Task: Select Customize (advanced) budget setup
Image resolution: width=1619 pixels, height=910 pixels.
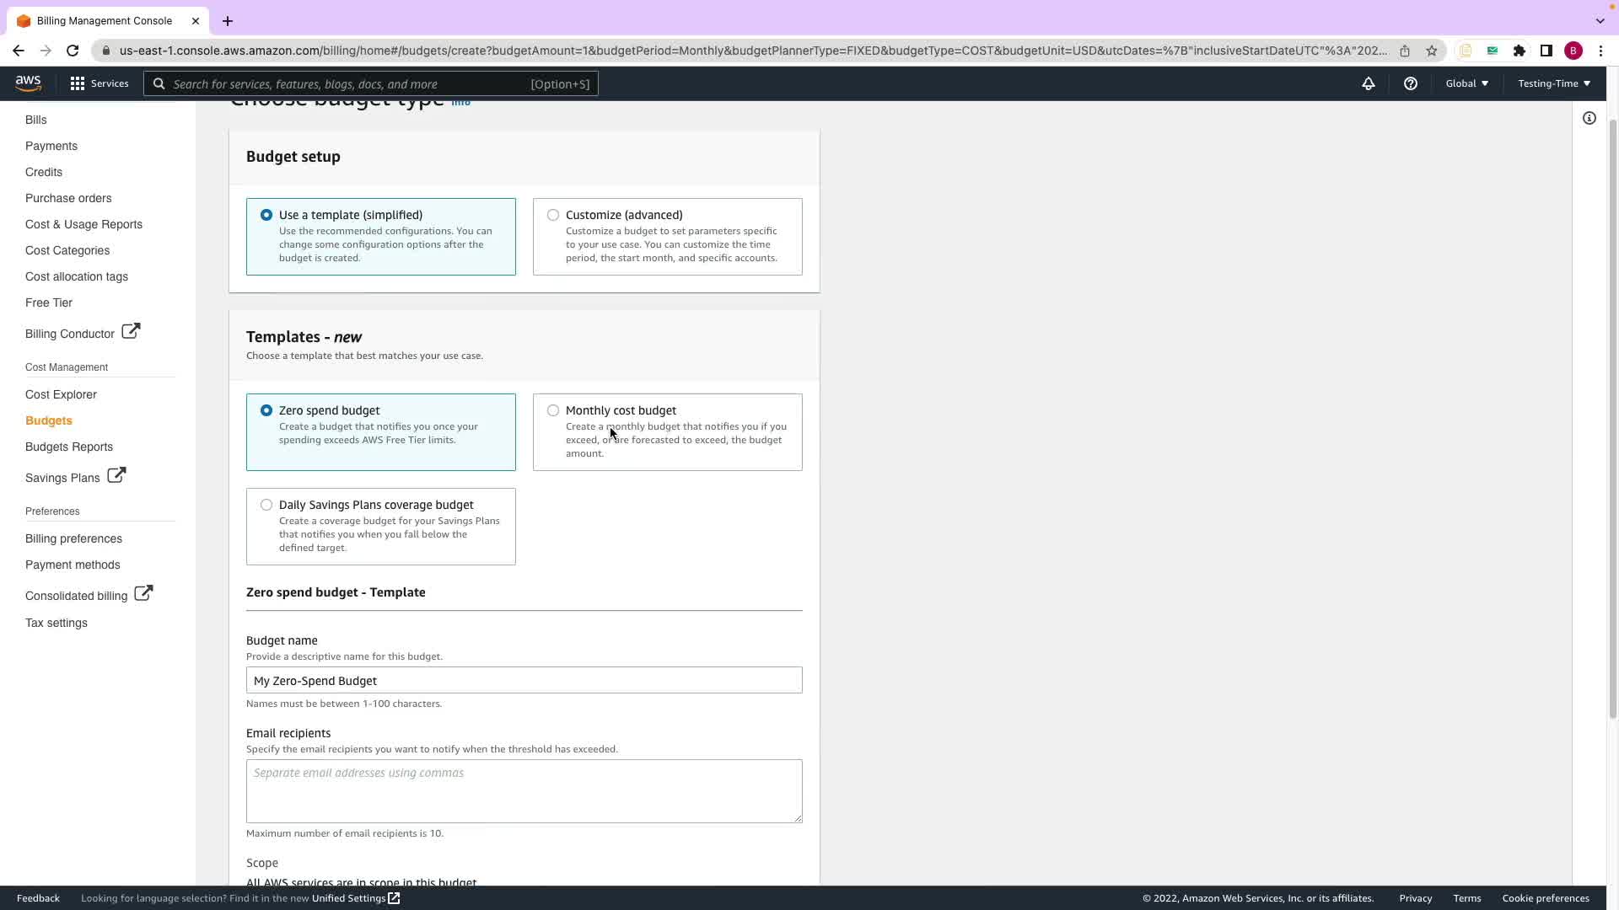Action: (x=553, y=216)
